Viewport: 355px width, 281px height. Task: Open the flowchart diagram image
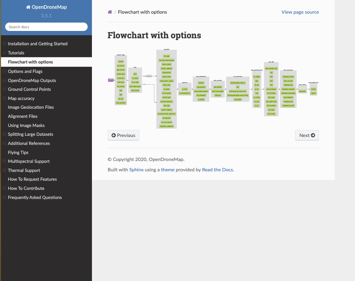tap(213, 89)
